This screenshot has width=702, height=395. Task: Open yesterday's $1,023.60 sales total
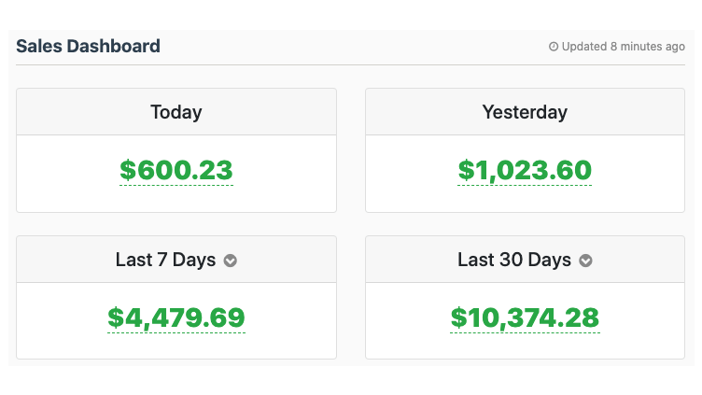(x=525, y=170)
